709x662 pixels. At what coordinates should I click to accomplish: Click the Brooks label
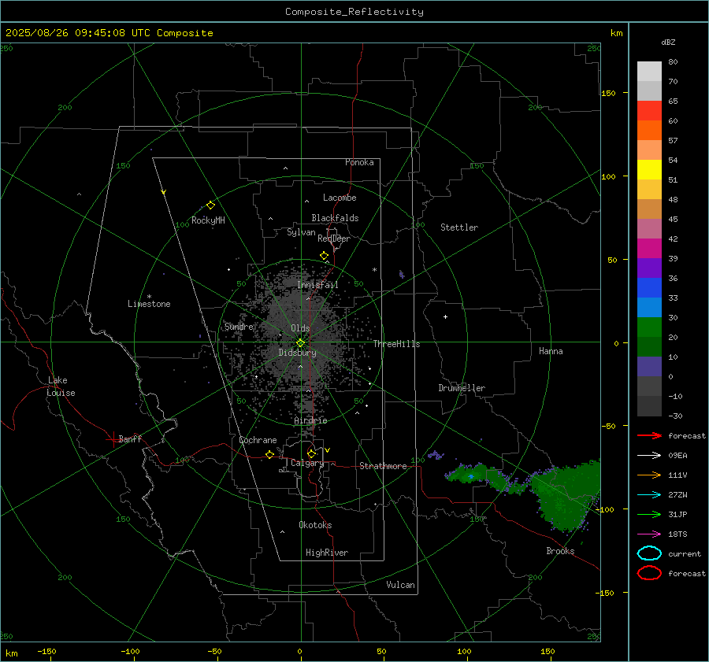[x=560, y=551]
